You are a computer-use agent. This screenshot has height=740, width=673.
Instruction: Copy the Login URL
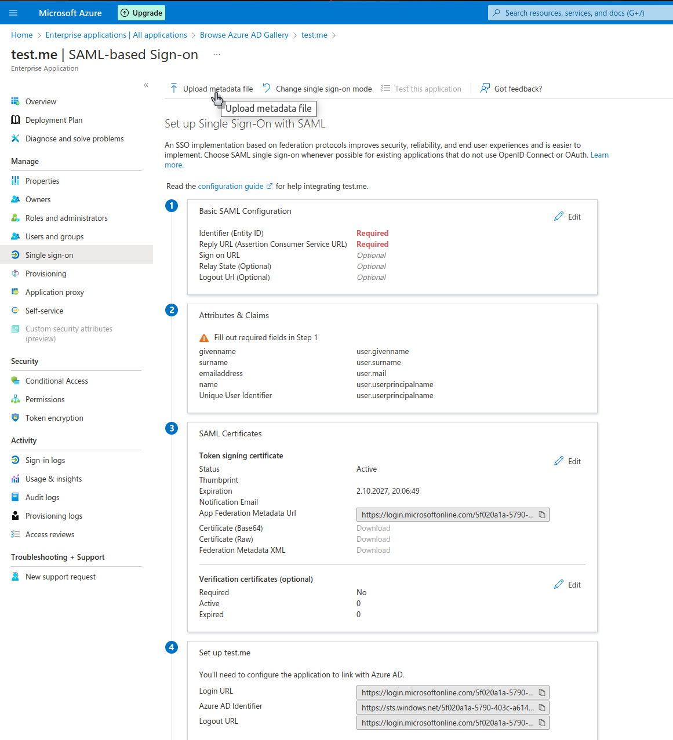coord(542,692)
